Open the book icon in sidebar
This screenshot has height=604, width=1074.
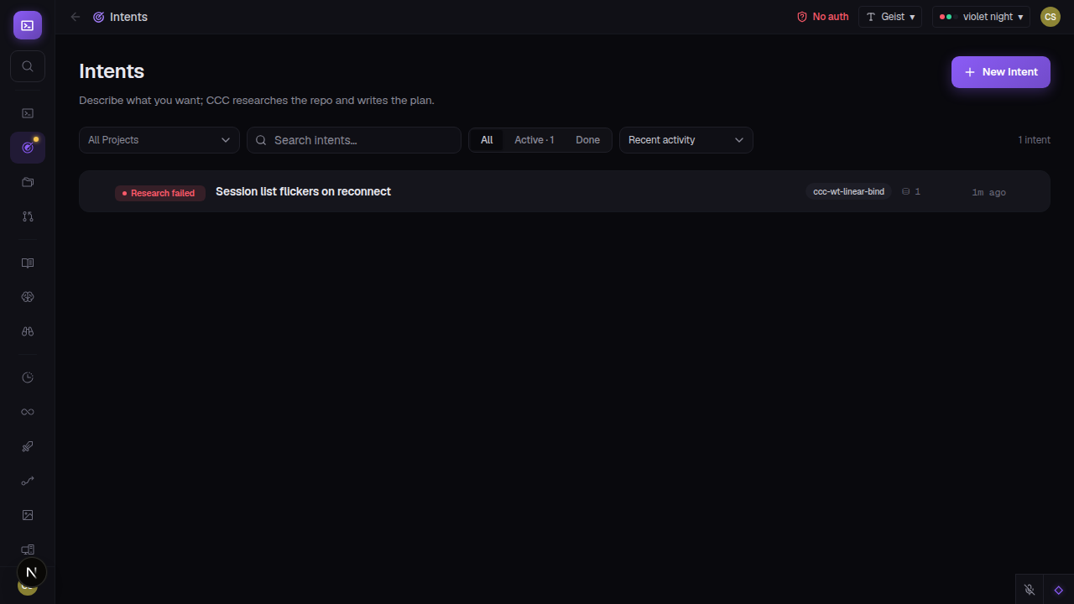tap(28, 263)
